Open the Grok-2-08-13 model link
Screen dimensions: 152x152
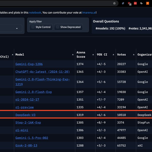[26, 145]
